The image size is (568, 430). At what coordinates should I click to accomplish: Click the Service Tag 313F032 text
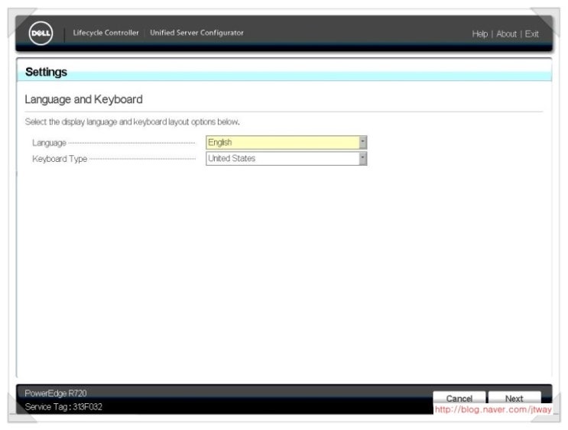[63, 407]
